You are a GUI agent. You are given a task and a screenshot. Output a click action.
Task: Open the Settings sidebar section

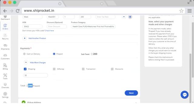click(5, 95)
